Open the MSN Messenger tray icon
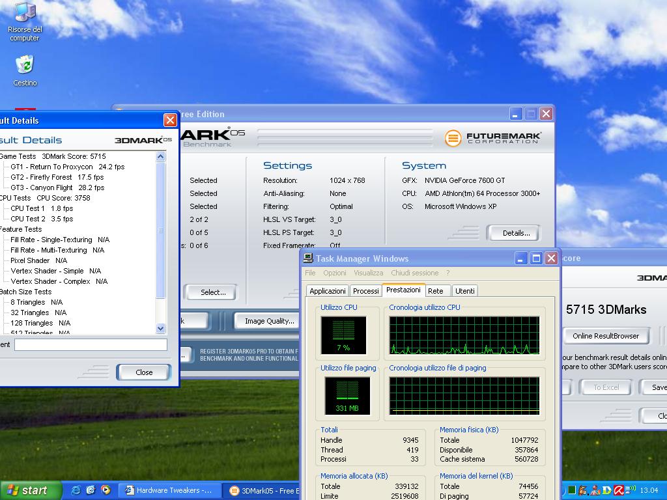The width and height of the screenshot is (667, 500). (595, 490)
